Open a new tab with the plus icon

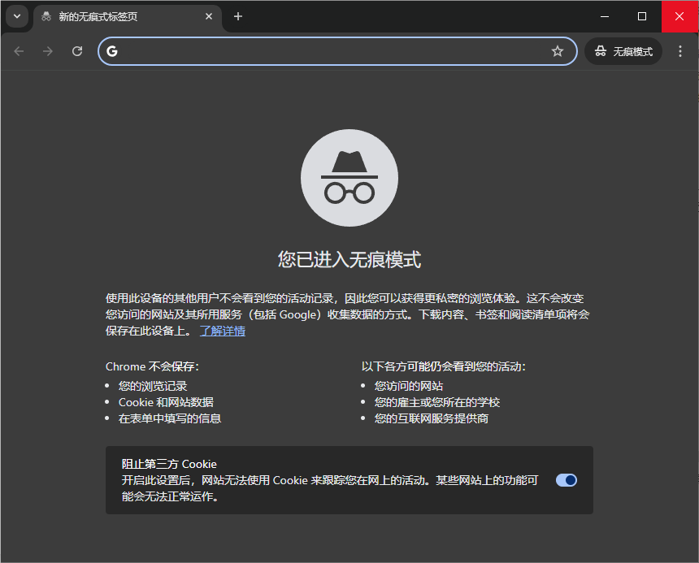[x=238, y=16]
